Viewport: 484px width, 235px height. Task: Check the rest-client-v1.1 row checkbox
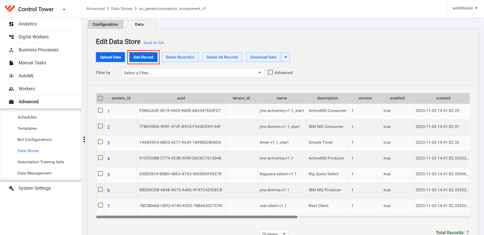click(x=100, y=205)
